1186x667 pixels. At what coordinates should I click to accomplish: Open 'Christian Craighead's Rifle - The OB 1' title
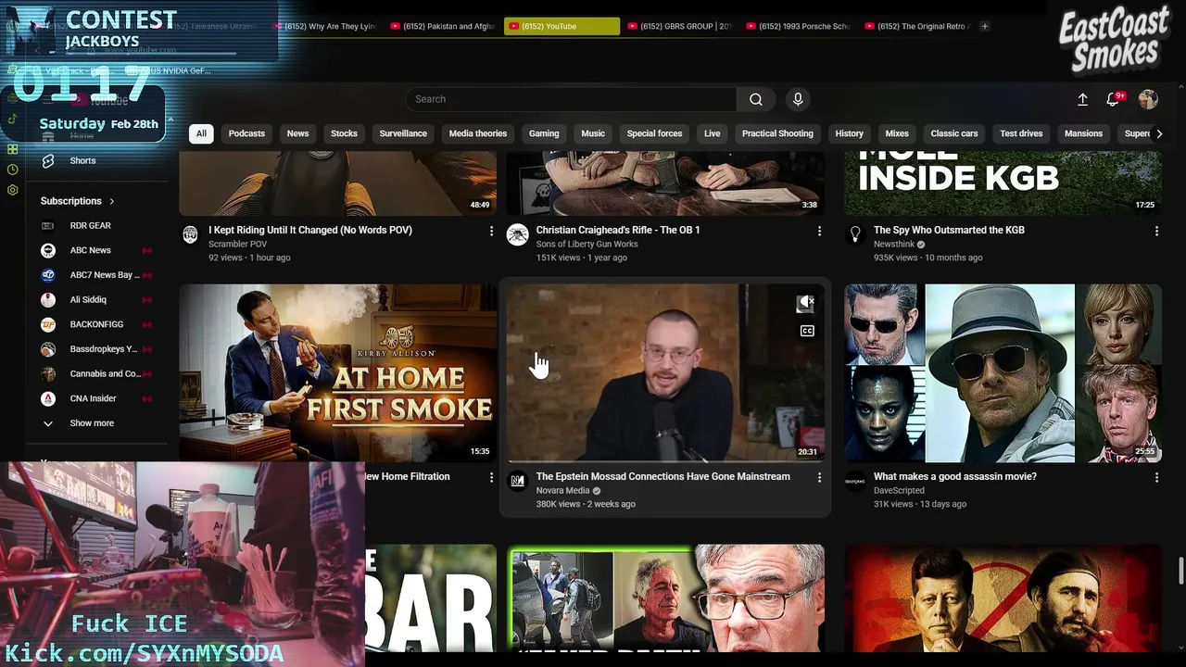point(618,230)
